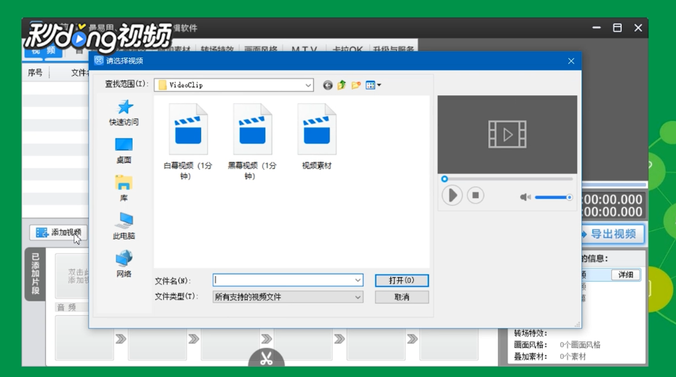This screenshot has height=377, width=676.
Task: Open the 网络 network location
Action: pos(124,264)
